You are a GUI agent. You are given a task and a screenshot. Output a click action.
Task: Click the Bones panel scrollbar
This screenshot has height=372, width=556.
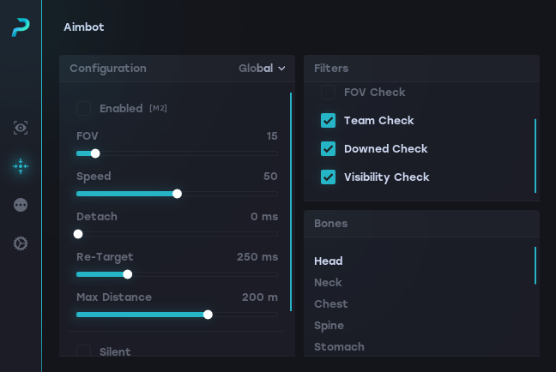point(535,266)
